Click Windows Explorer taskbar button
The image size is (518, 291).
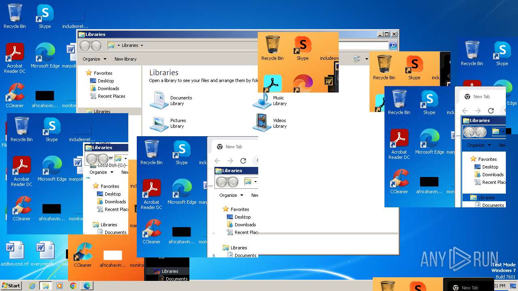coord(46,286)
